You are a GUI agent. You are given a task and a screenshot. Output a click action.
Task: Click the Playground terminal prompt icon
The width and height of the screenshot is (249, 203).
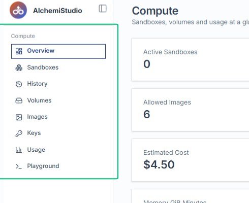(x=19, y=166)
